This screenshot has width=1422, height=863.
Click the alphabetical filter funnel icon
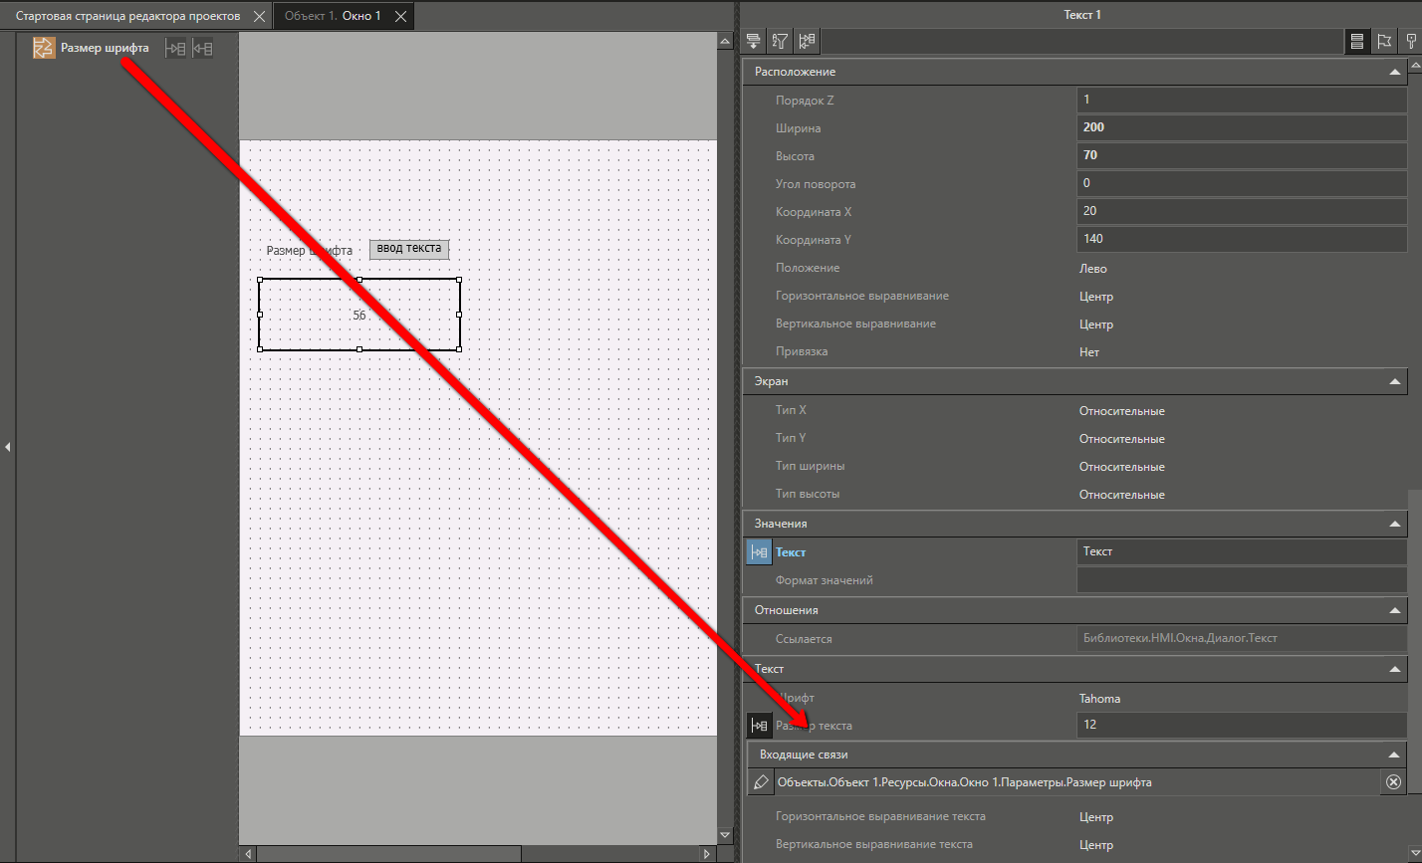pos(781,41)
